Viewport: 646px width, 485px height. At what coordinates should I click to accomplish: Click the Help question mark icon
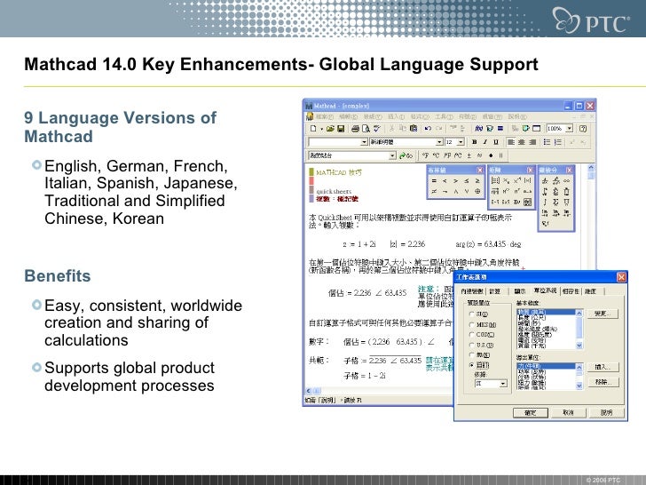point(583,129)
